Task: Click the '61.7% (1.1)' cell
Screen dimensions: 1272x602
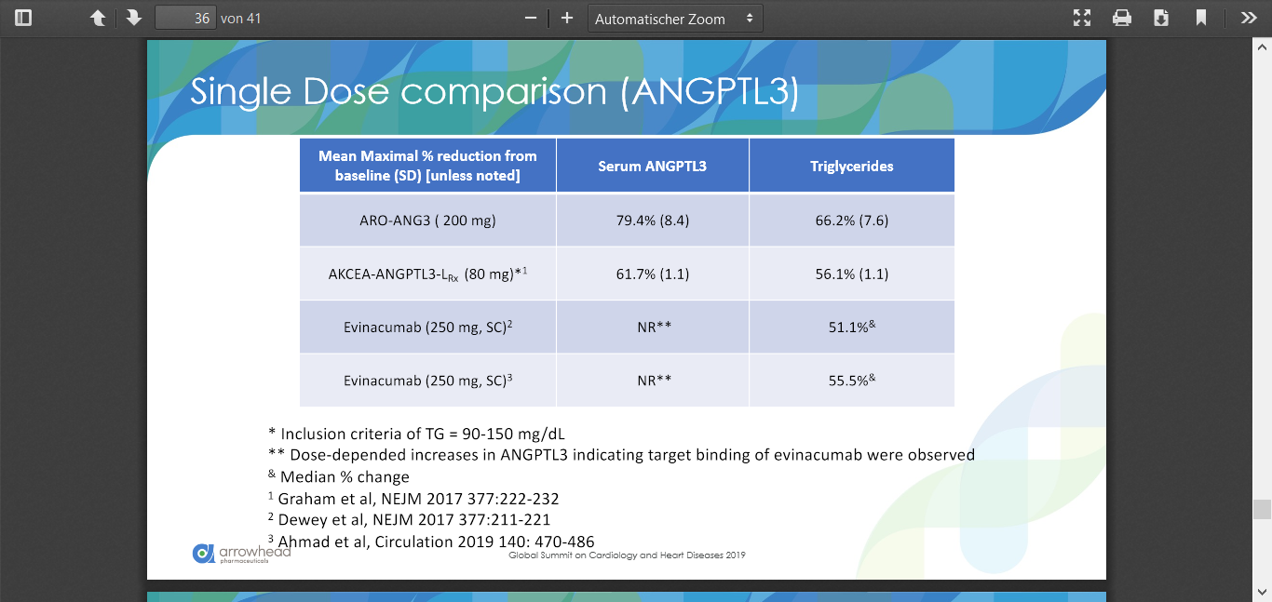Action: point(652,274)
